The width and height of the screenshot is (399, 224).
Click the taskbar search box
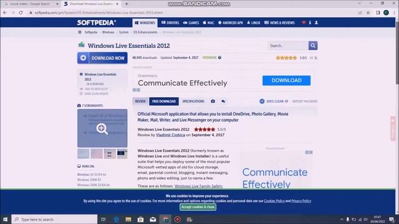[x=54, y=219]
